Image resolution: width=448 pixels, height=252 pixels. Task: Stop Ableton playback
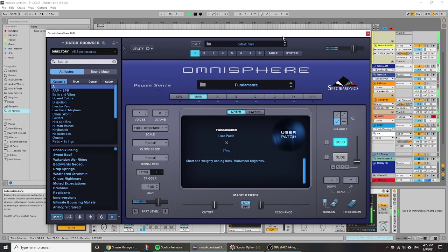coord(195,14)
